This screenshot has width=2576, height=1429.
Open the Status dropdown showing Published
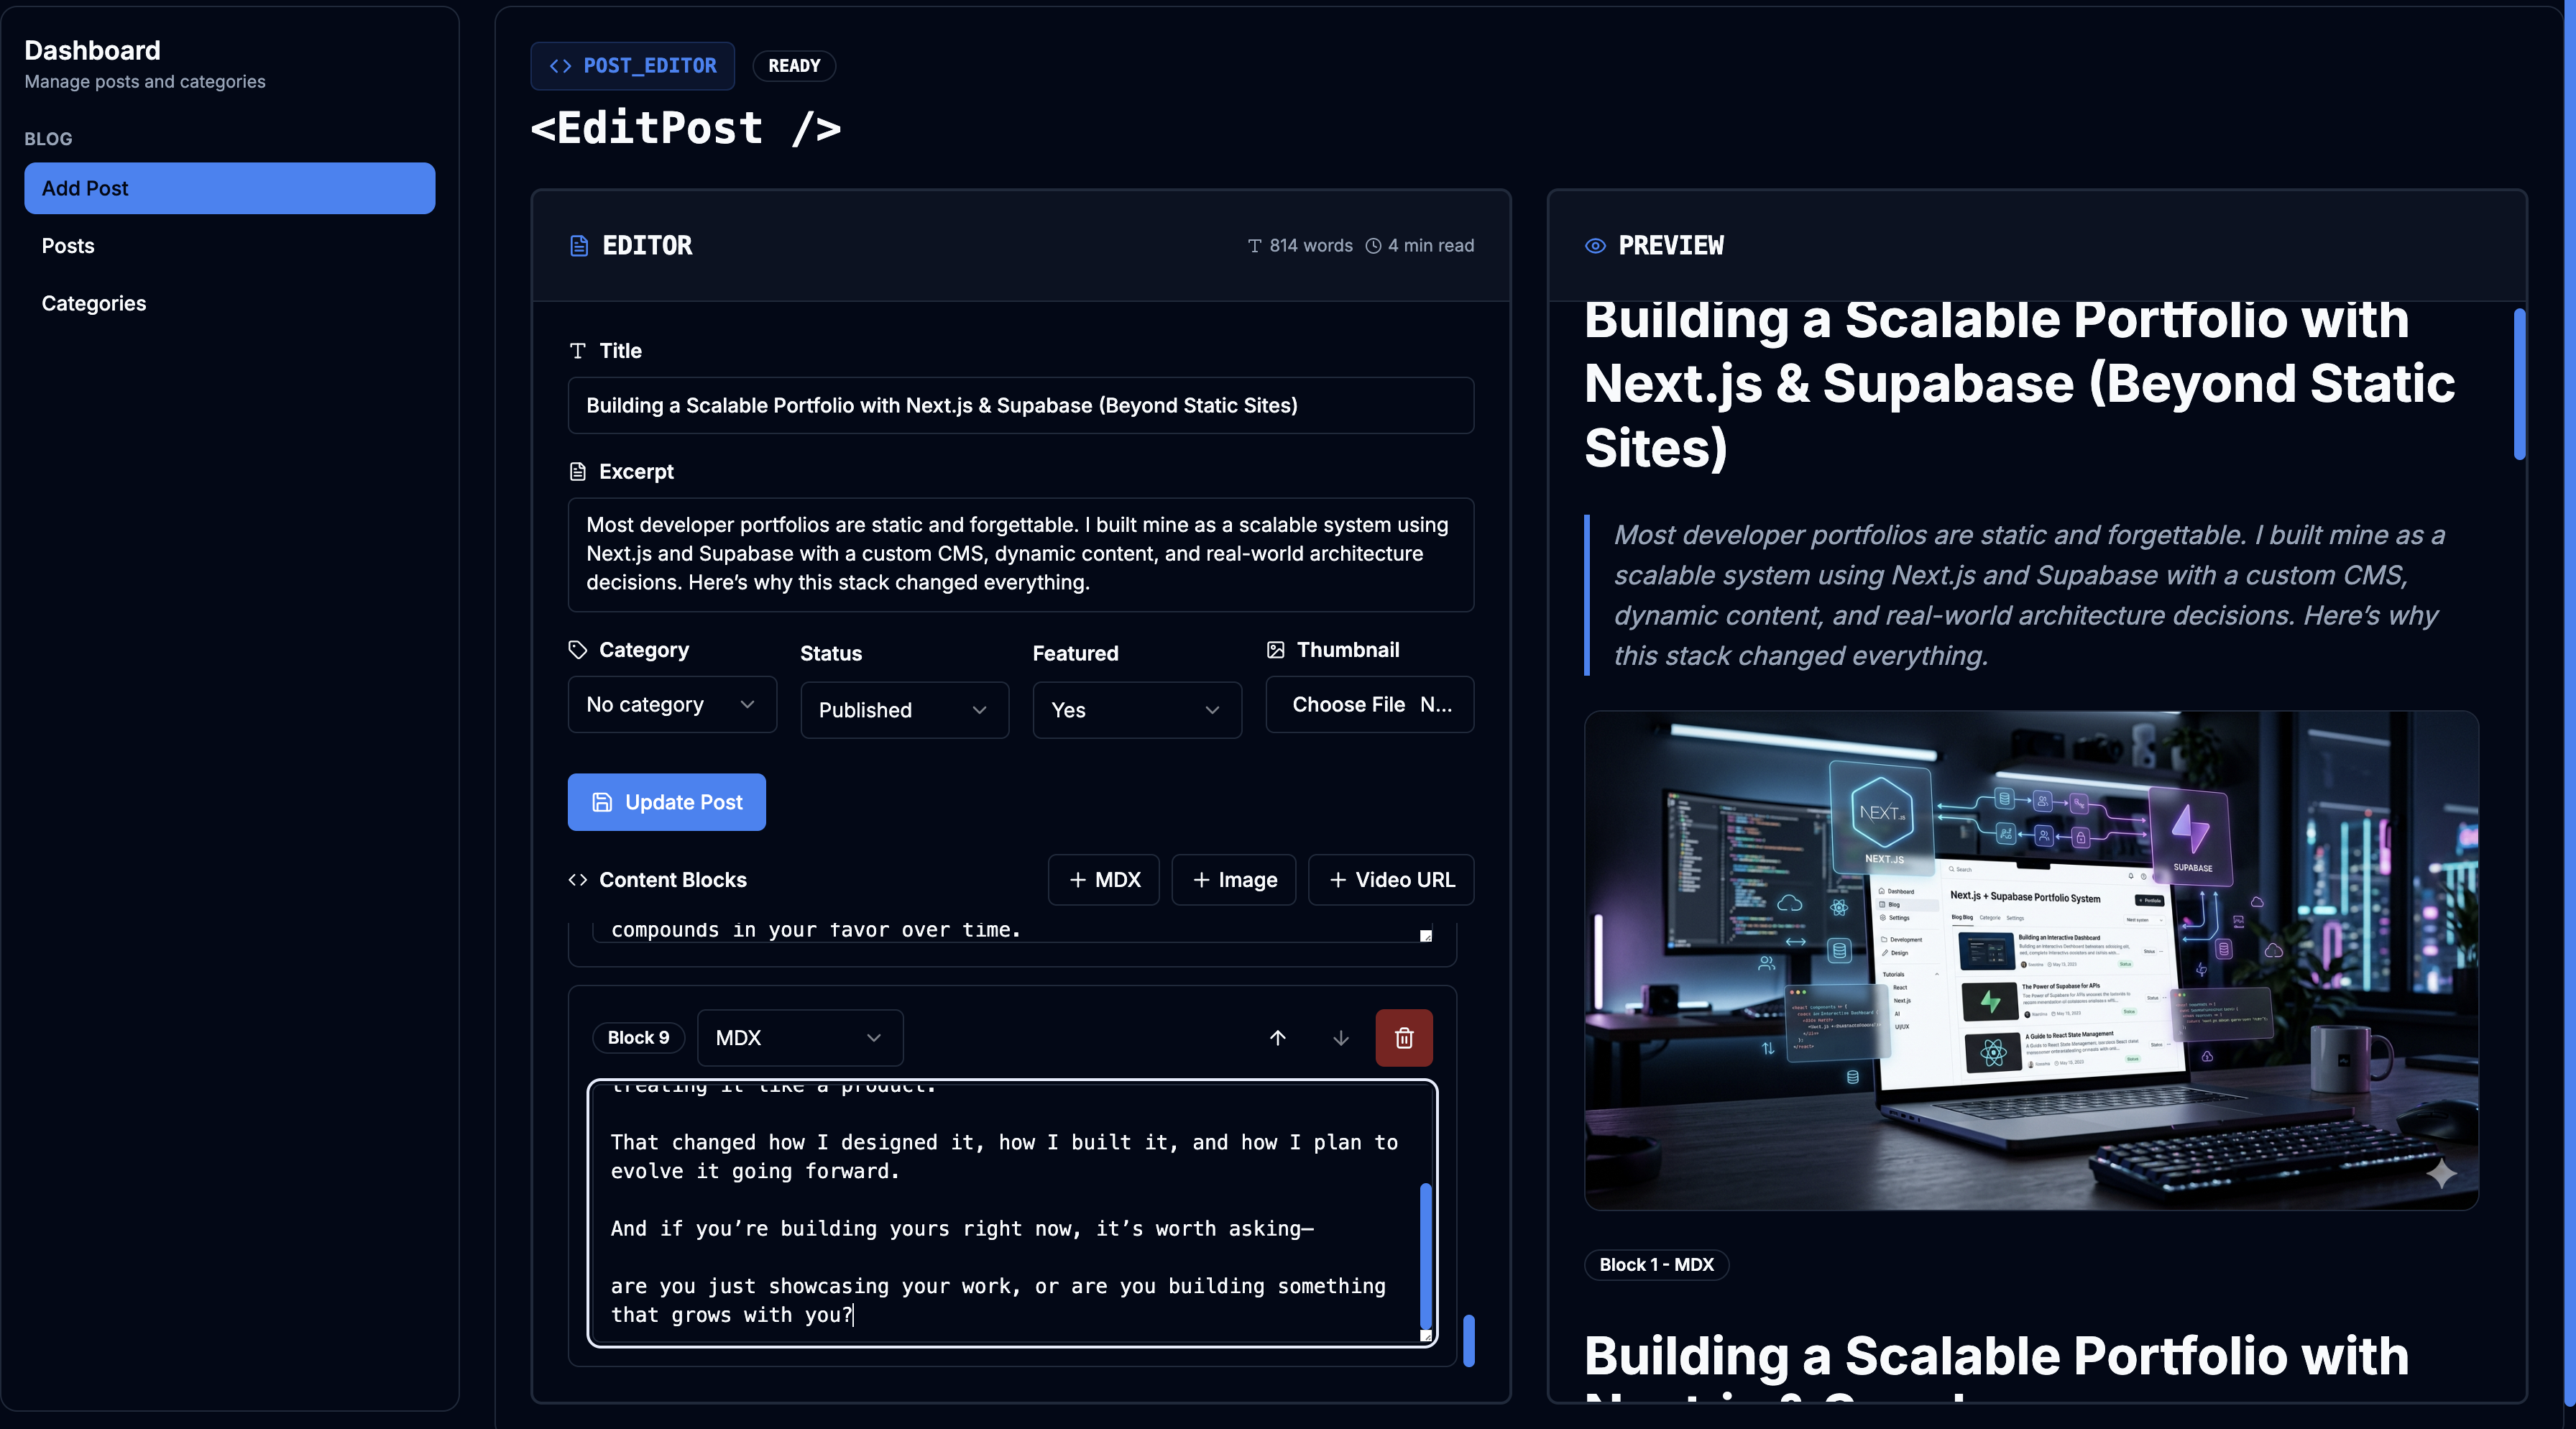coord(904,710)
